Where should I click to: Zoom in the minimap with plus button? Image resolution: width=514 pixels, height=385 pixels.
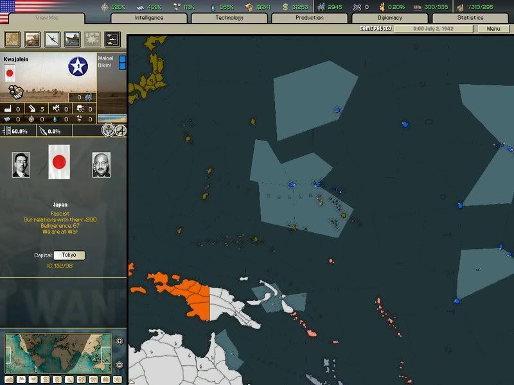click(120, 341)
